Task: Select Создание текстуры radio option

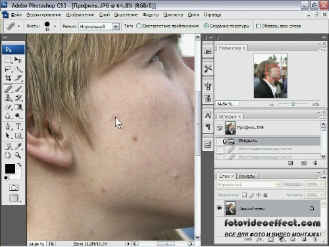Action: [206, 26]
